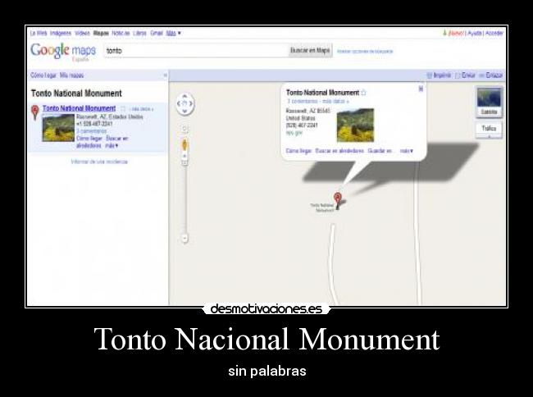Pan the map down with the south arrow
The width and height of the screenshot is (533, 397).
tap(184, 111)
